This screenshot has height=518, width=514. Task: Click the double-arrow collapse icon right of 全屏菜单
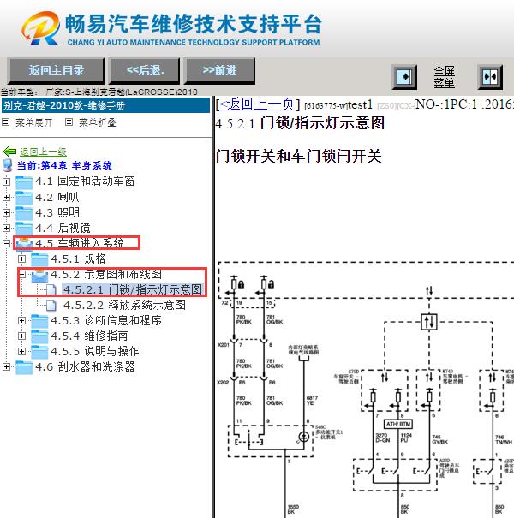coord(490,77)
